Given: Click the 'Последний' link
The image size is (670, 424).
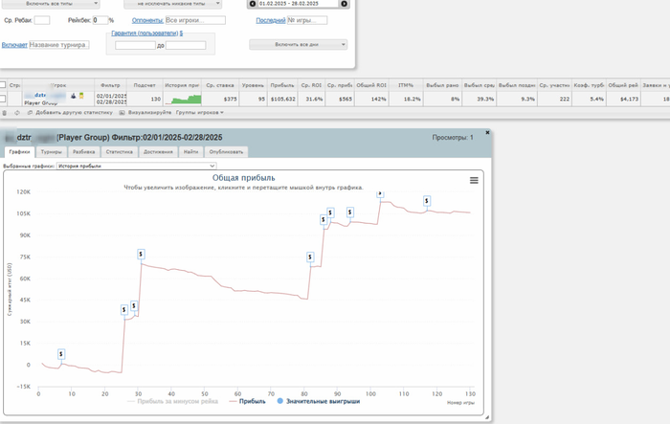Looking at the screenshot, I should [271, 20].
